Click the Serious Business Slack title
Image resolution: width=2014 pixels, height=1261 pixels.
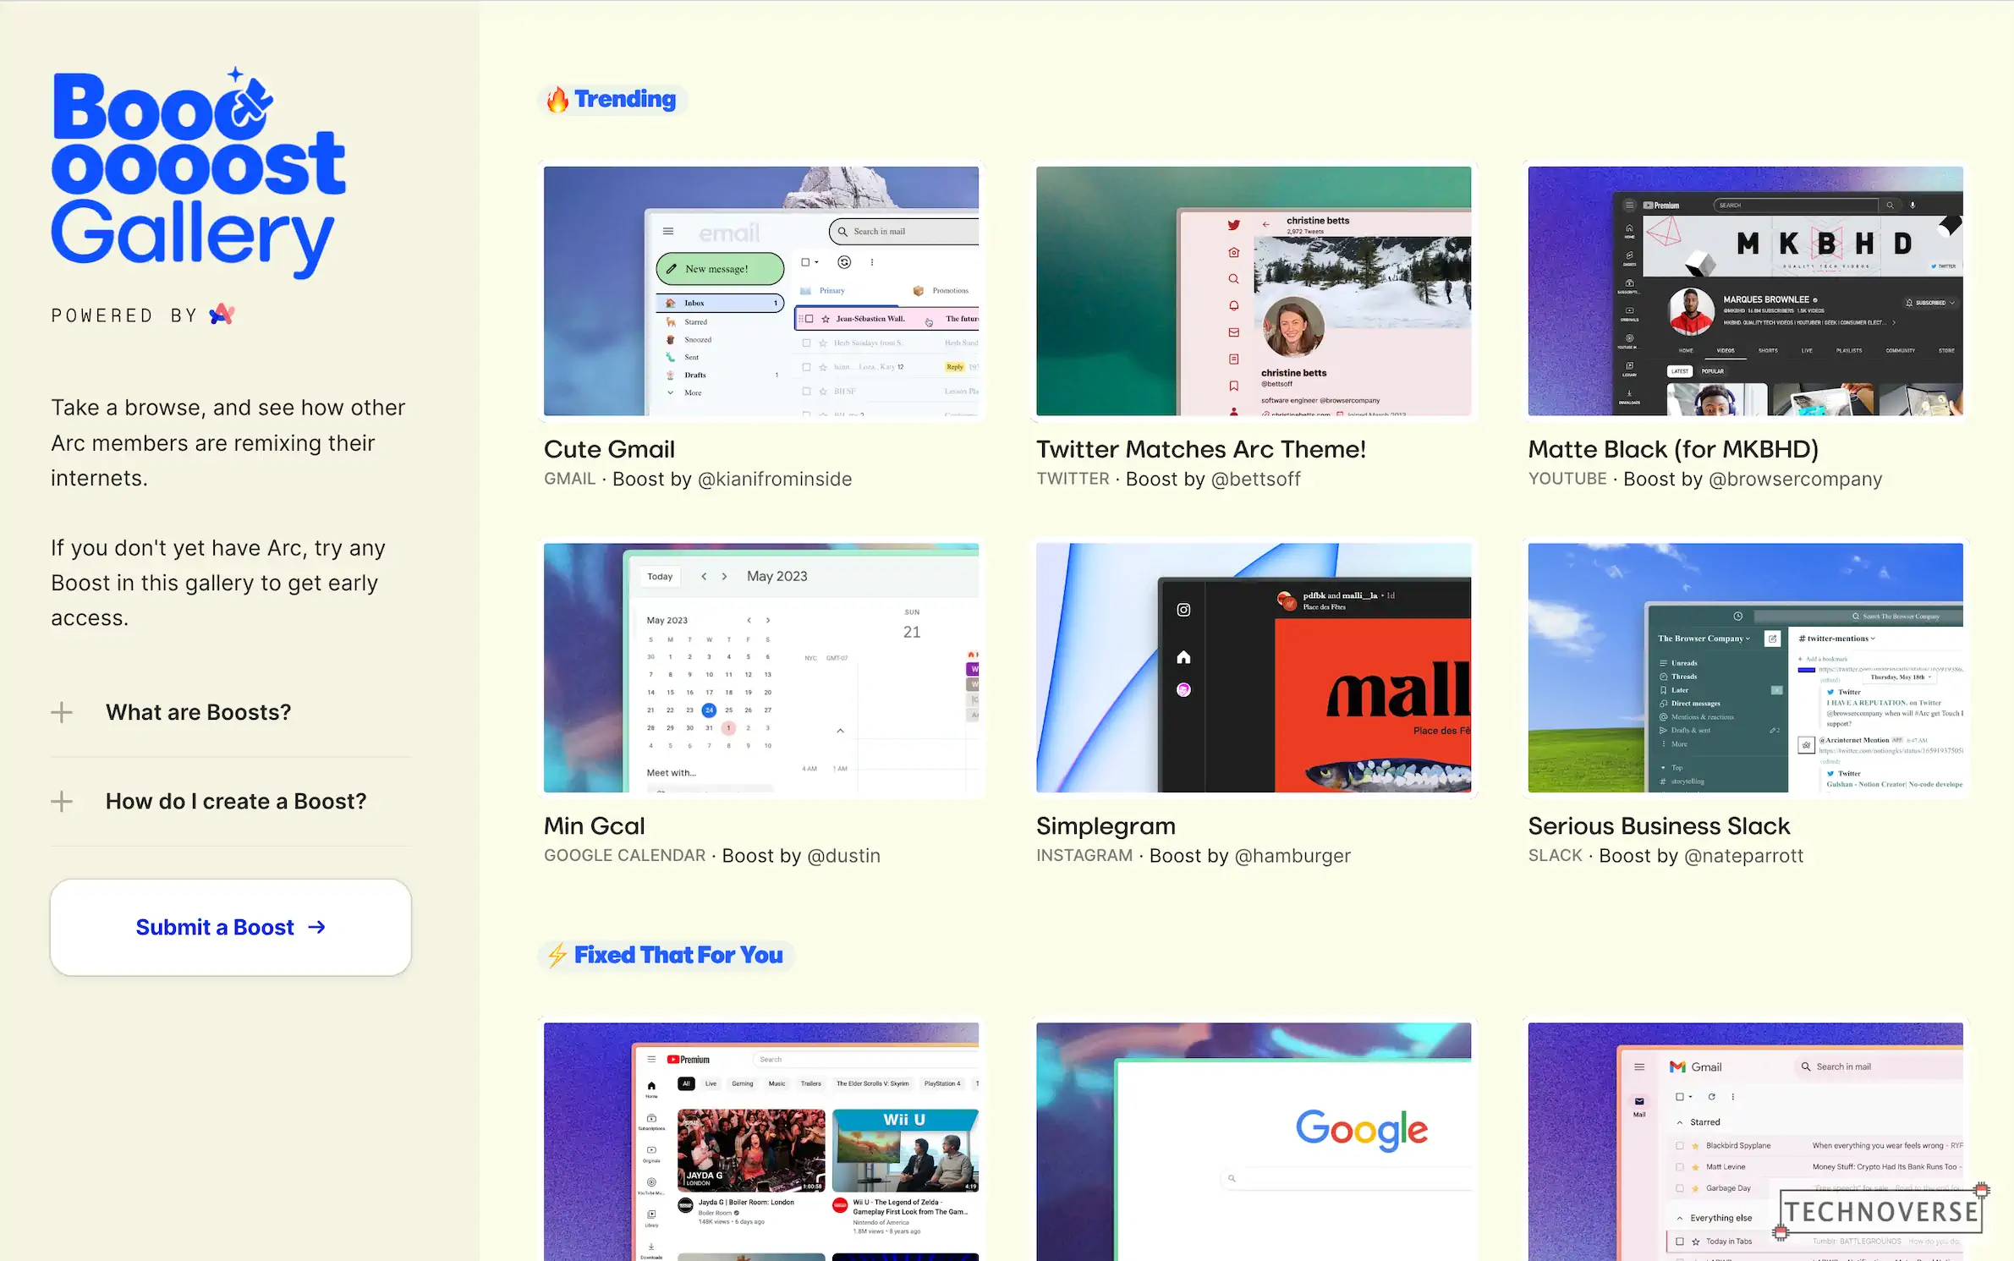[1659, 825]
